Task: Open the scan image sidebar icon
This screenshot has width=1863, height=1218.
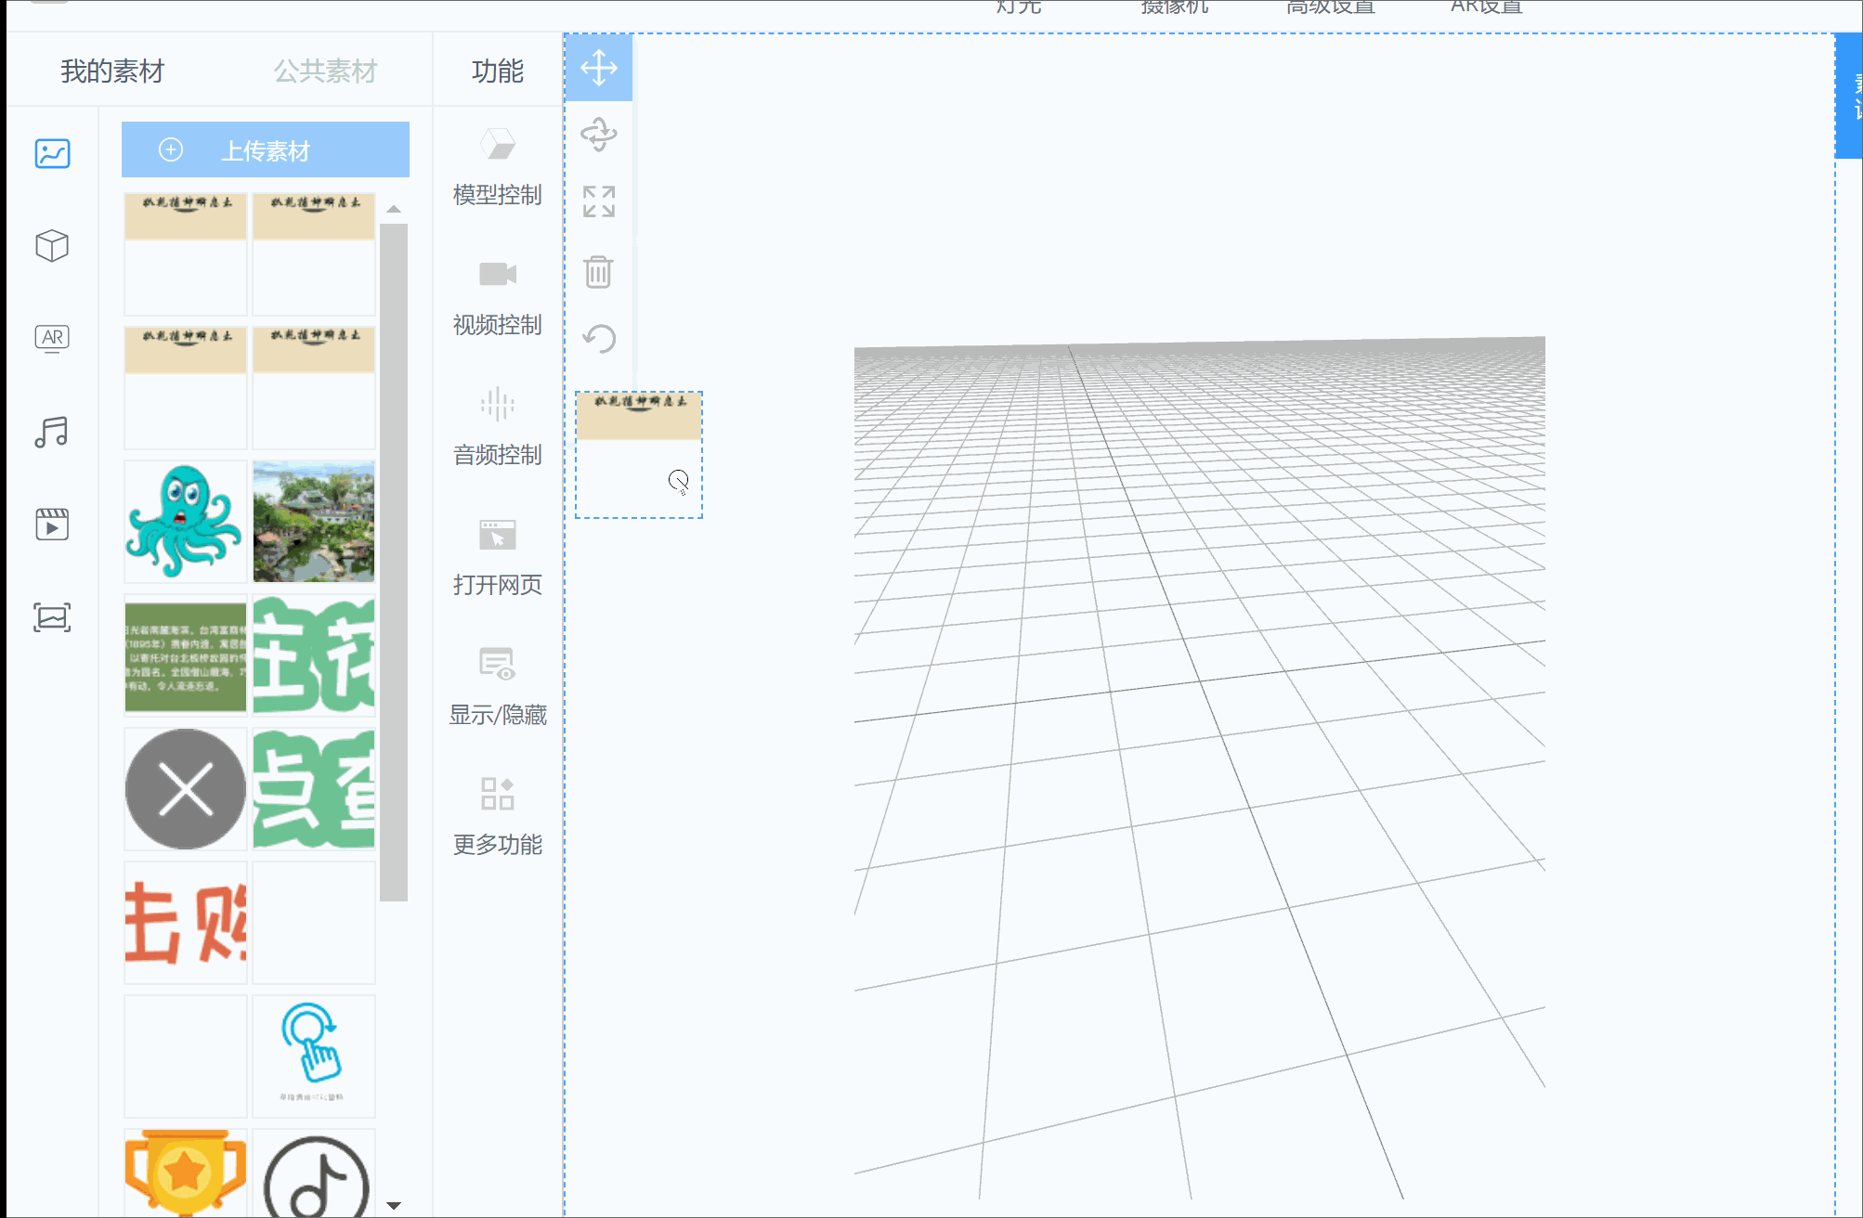Action: tap(52, 617)
